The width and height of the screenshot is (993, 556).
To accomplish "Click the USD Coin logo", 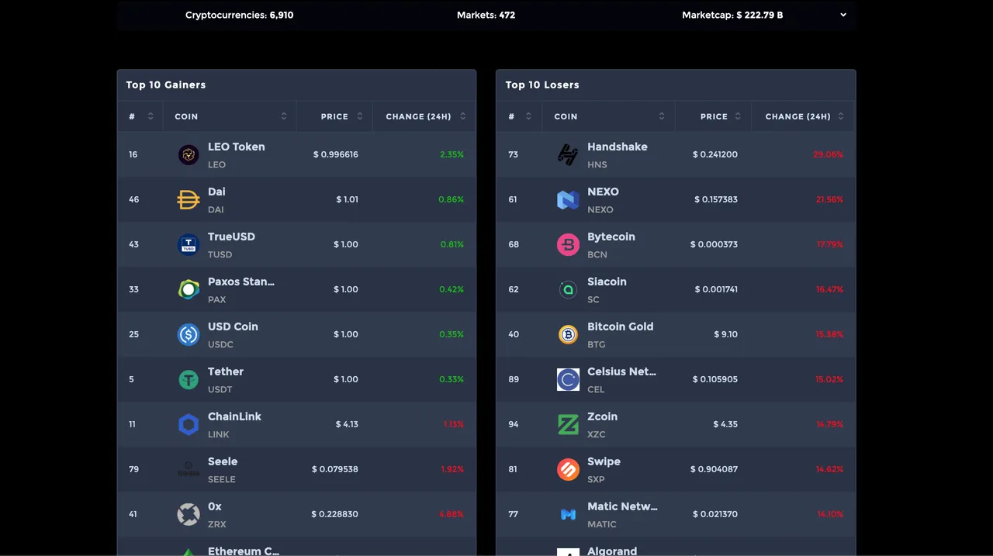I will click(x=189, y=334).
